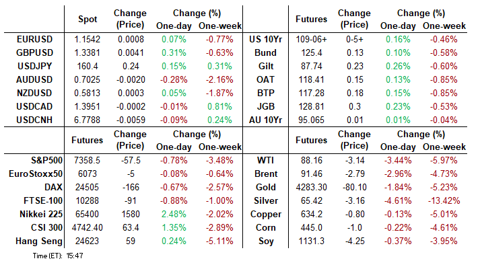Image resolution: width=482 pixels, height=267 pixels.
Task: Select the EURUSD row label
Action: pos(34,39)
